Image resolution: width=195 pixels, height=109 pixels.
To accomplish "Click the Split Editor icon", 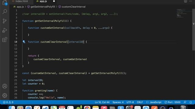I will [186, 1].
